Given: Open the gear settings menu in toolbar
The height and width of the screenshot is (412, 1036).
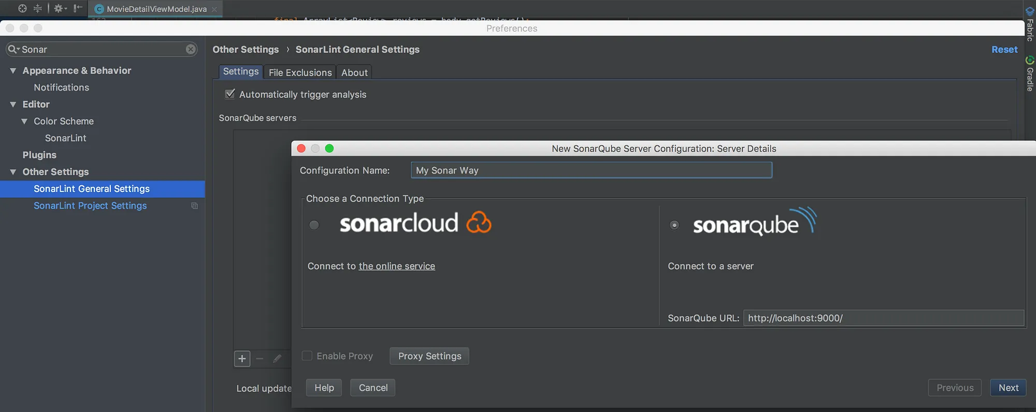Looking at the screenshot, I should (x=60, y=8).
